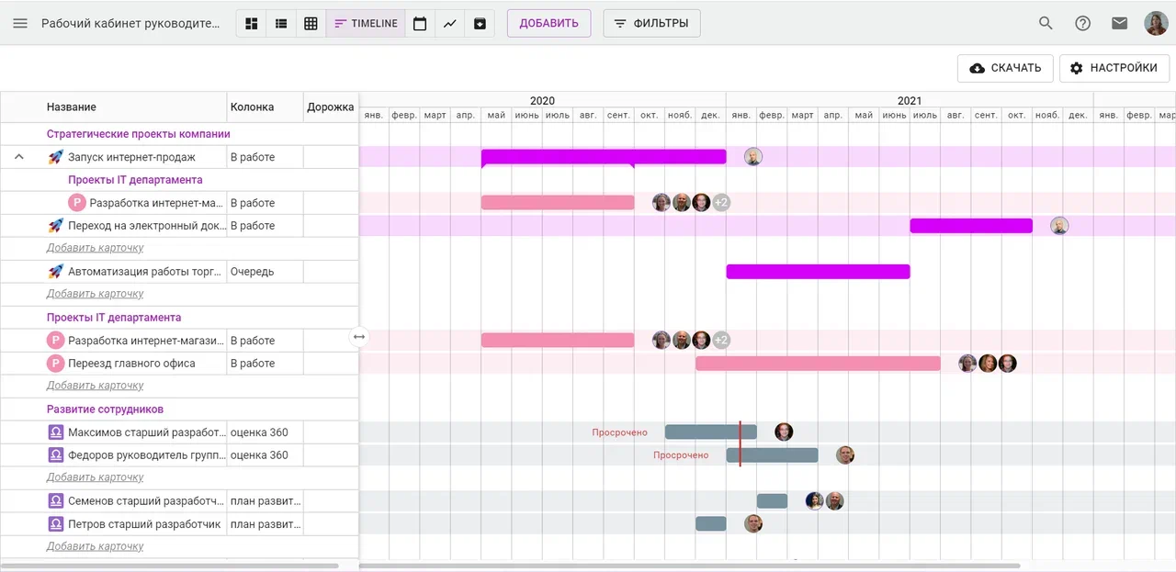
Task: Click the gray Петров timeline bar
Action: (710, 524)
